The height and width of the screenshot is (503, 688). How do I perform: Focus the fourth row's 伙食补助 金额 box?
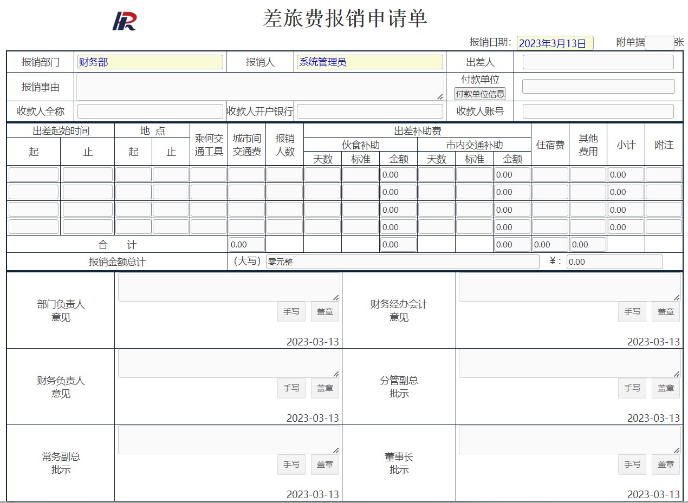coord(398,227)
